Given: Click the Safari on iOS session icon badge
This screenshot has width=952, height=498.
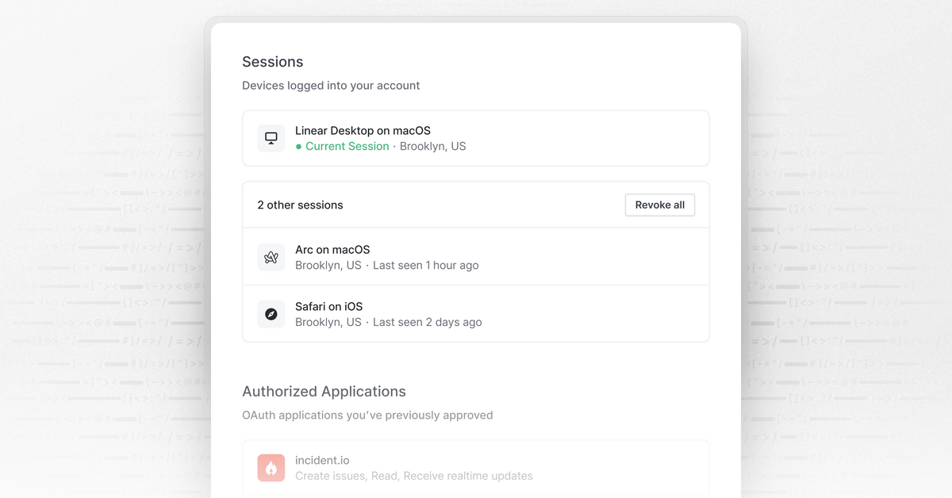Looking at the screenshot, I should point(271,314).
